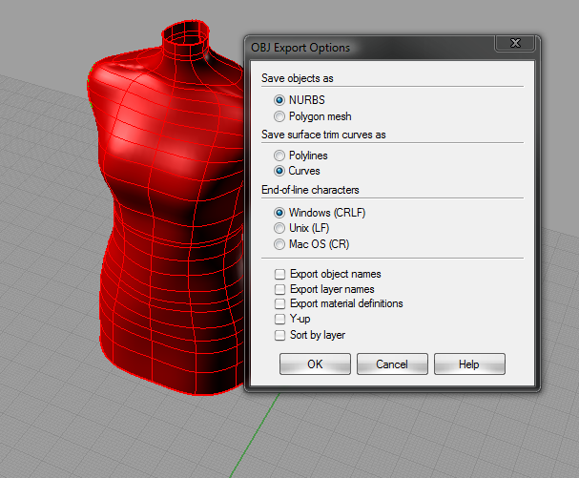Switch line endings to Unix (LF)
Viewport: 579px width, 478px height.
[279, 228]
